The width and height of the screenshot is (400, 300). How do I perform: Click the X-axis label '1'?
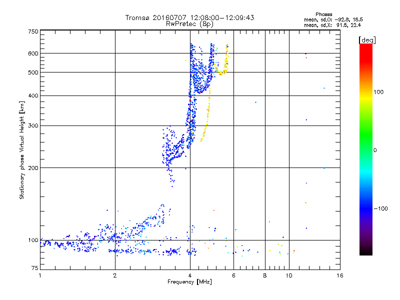click(x=40, y=275)
